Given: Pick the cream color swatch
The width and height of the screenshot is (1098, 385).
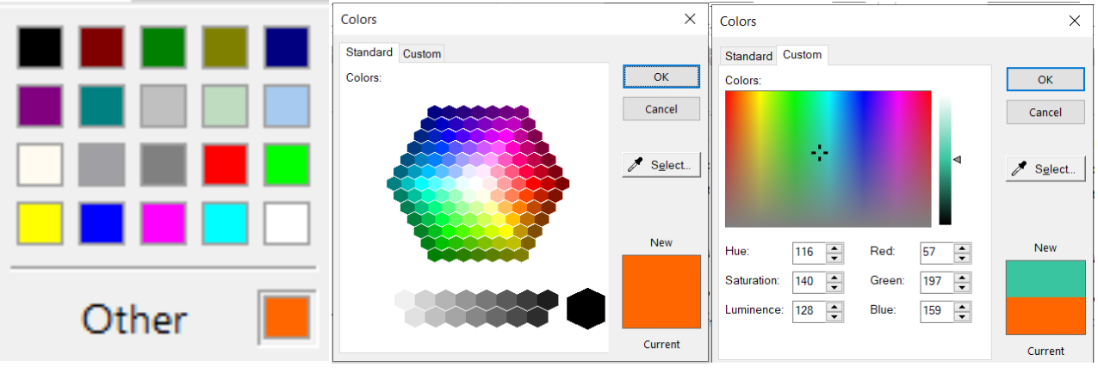Looking at the screenshot, I should coord(40,164).
